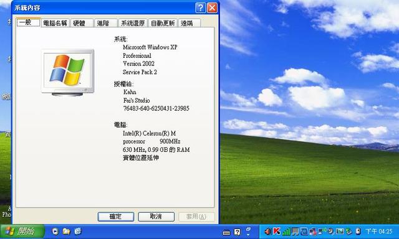This screenshot has width=399, height=239.
Task: Click '630 MHz, 0.99 GB 的 RAM' text
Action: (x=156, y=150)
